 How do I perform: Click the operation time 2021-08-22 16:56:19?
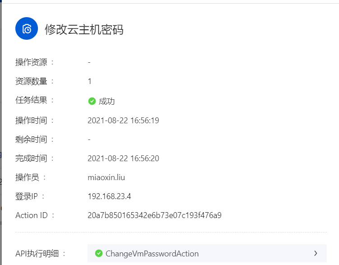coord(123,121)
